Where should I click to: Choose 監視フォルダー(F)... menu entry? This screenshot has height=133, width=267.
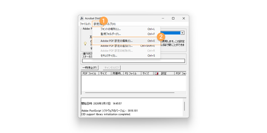(x=126, y=34)
